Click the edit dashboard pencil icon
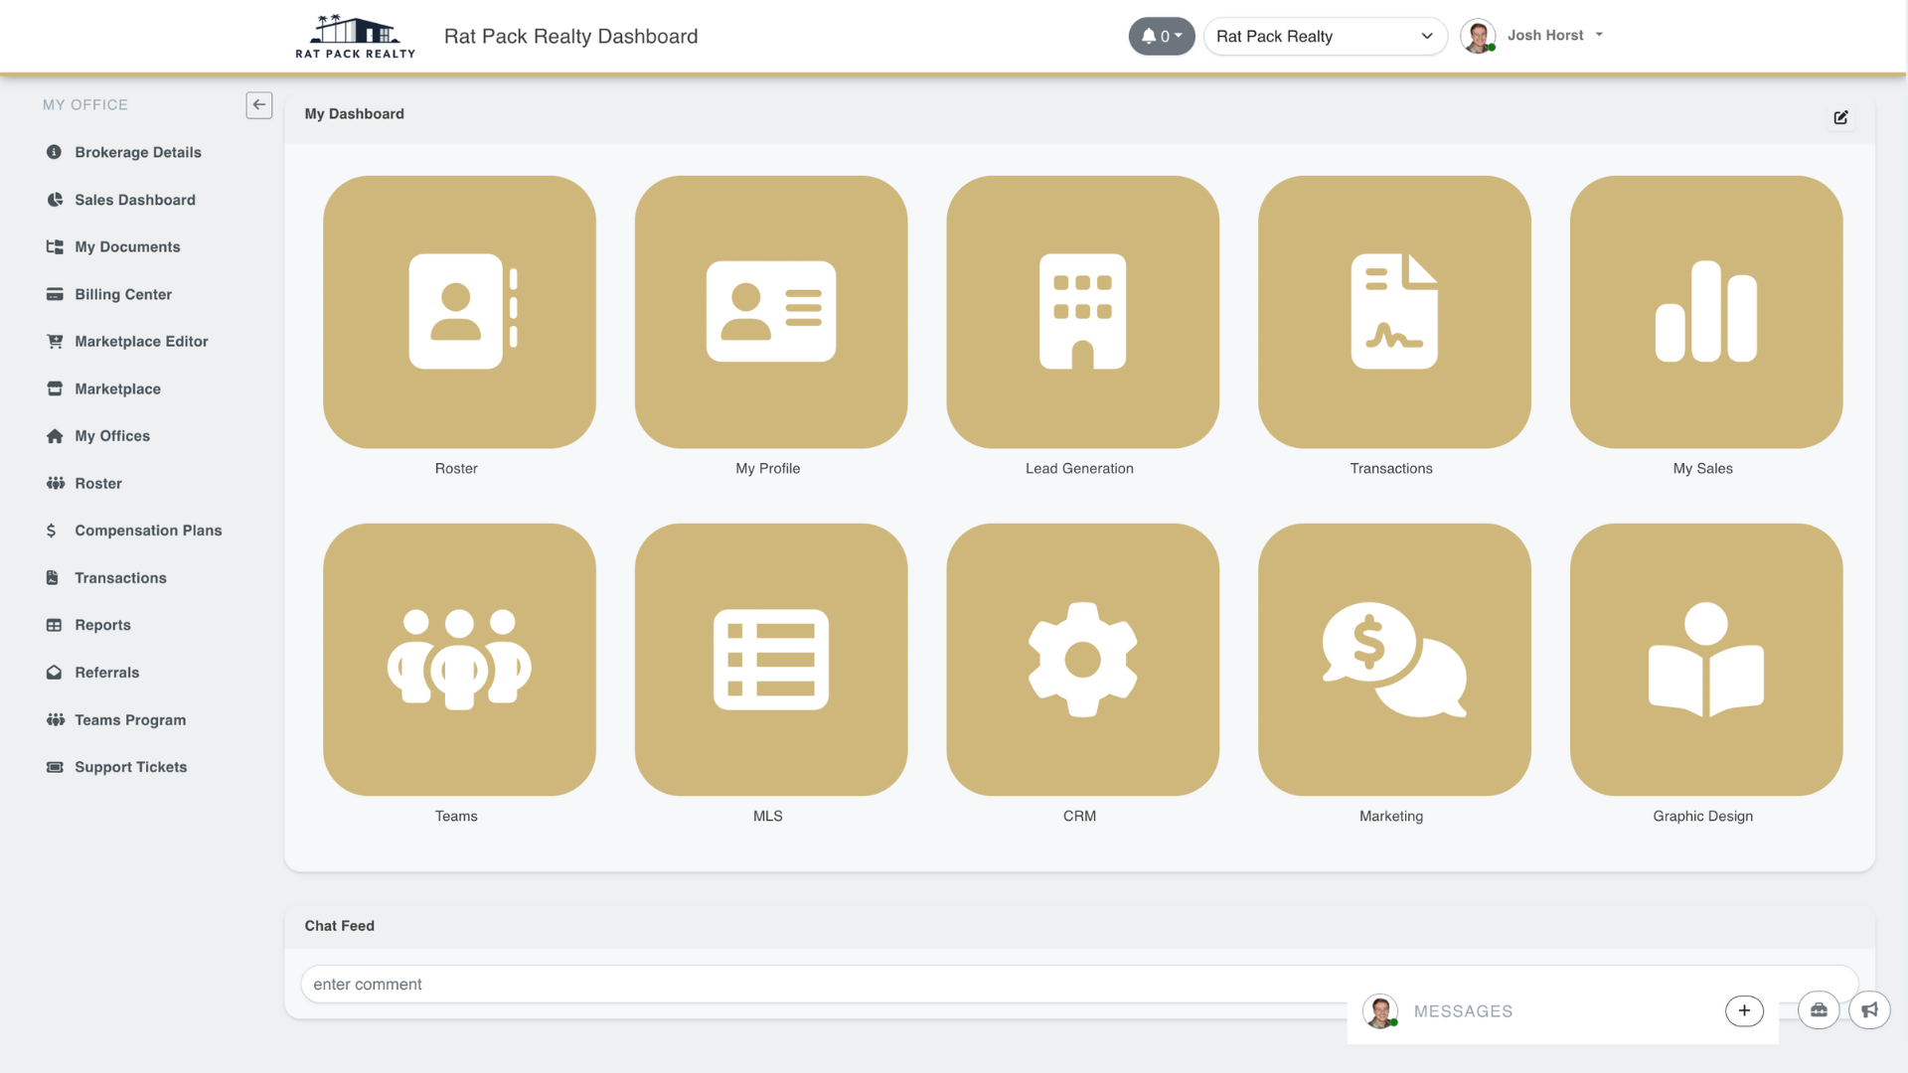This screenshot has height=1073, width=1908. (x=1840, y=117)
